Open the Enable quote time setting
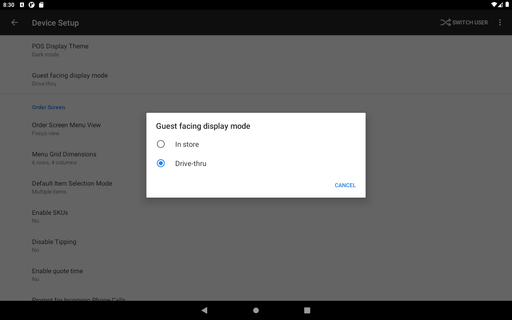Screen dimensions: 512x320 [x=57, y=275]
